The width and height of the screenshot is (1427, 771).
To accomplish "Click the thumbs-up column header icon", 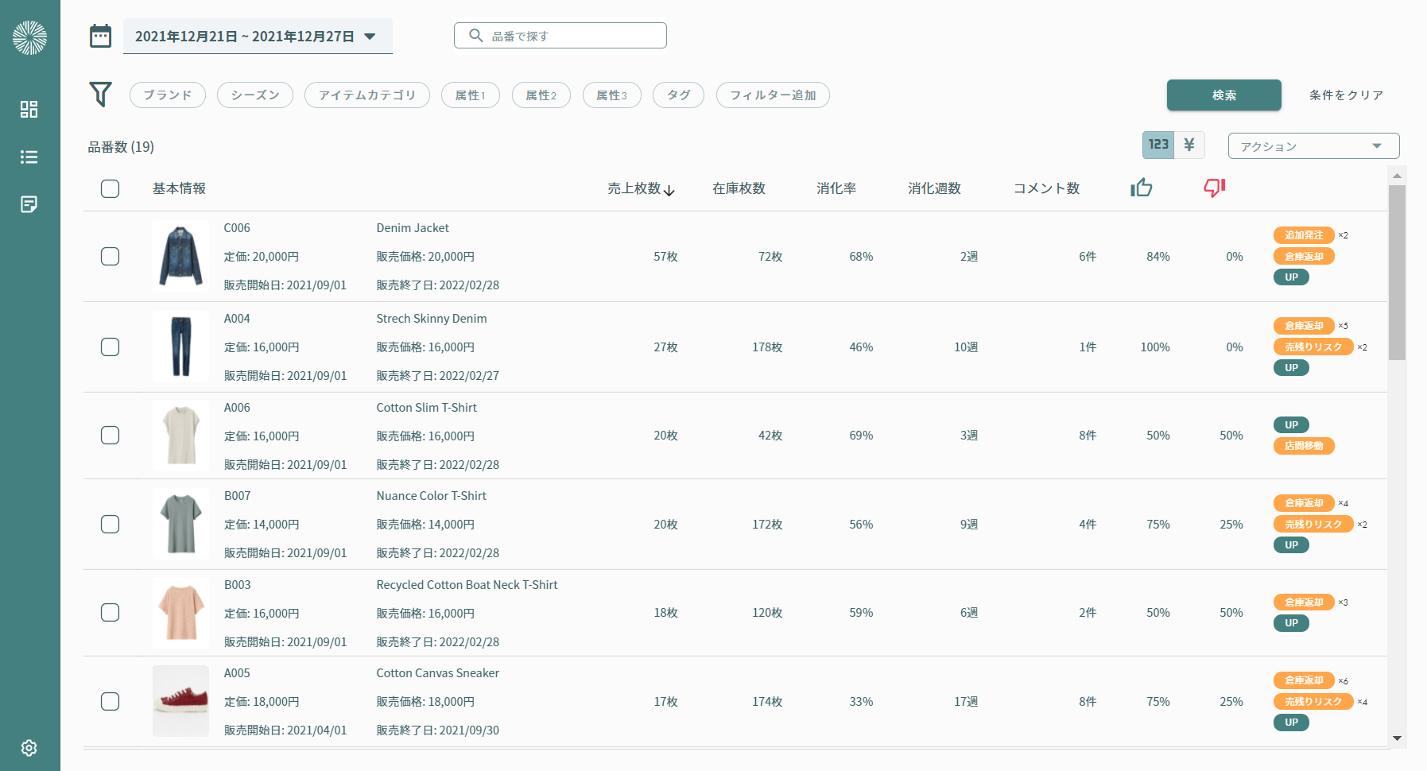I will pyautogui.click(x=1142, y=188).
